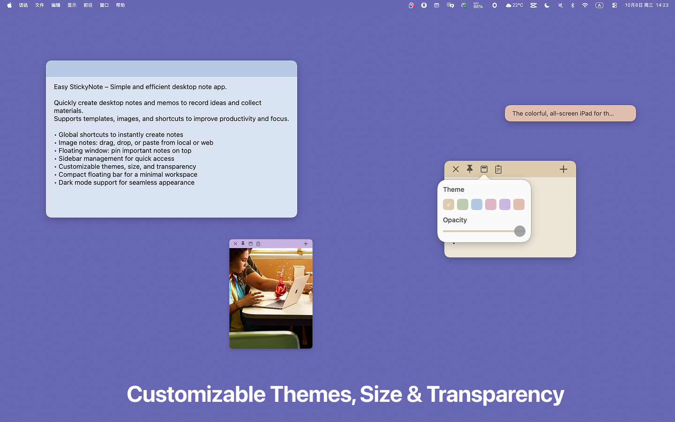This screenshot has height=422, width=675.
Task: Open the 文件 menu
Action: click(x=39, y=5)
